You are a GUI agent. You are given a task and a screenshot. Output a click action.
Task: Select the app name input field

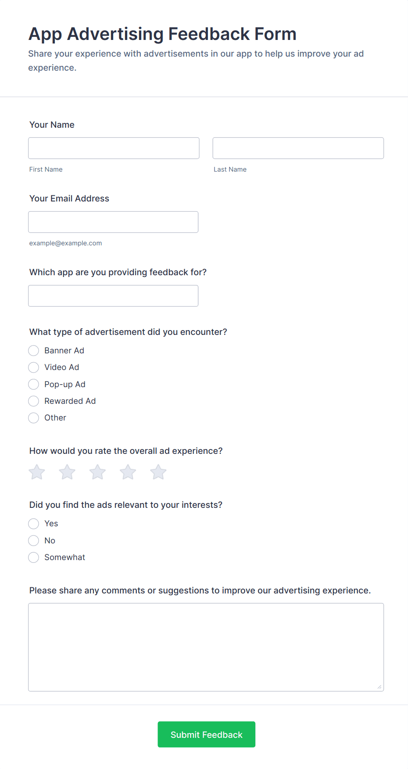113,295
